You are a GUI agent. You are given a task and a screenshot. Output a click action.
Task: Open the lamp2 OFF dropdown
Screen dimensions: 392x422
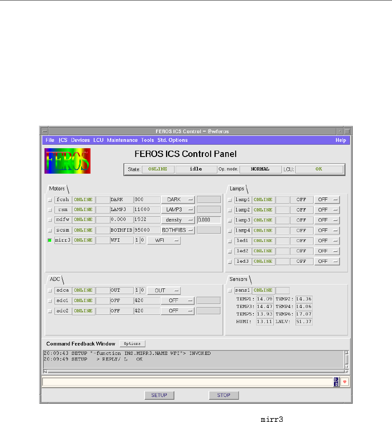click(327, 210)
